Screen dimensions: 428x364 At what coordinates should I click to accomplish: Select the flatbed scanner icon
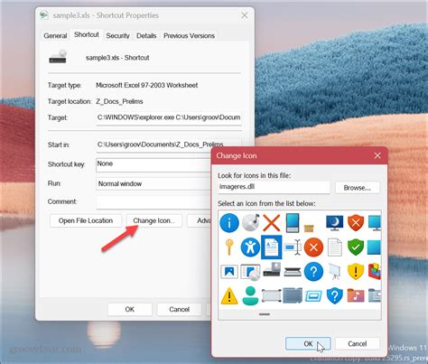pyautogui.click(x=293, y=272)
